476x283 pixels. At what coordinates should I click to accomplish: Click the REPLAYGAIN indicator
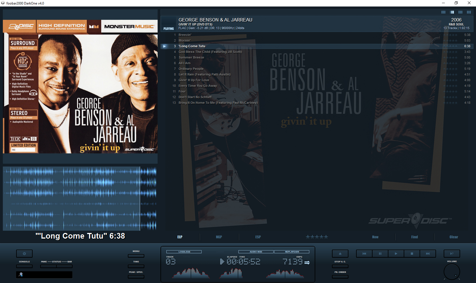[x=292, y=252]
